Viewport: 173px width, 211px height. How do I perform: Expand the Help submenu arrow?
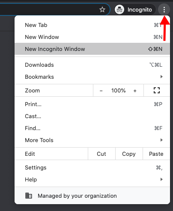[161, 179]
